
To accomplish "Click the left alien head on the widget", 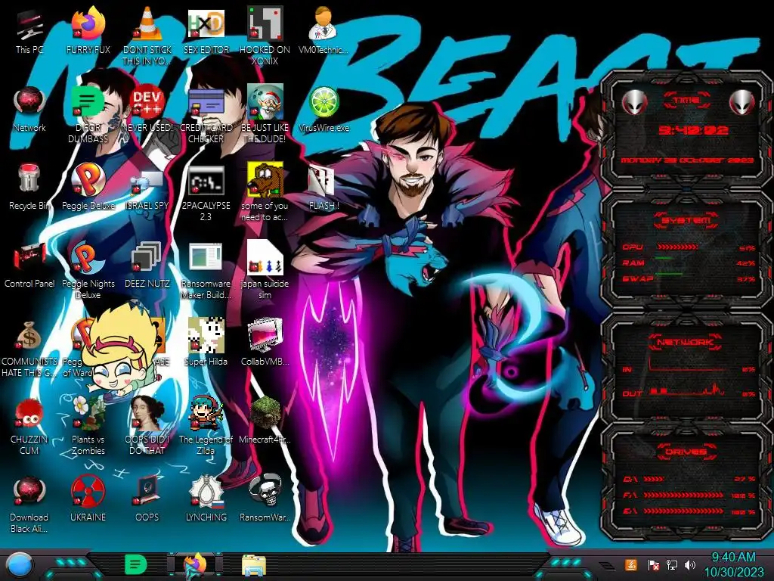I will coord(634,103).
